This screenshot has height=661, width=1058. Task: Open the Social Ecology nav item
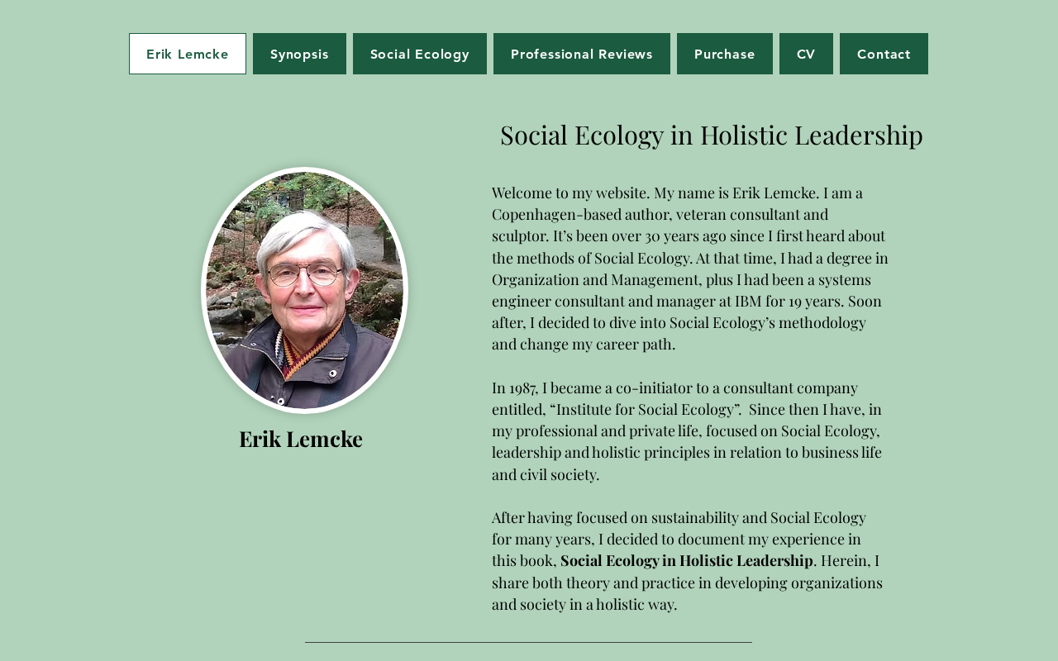click(x=420, y=54)
